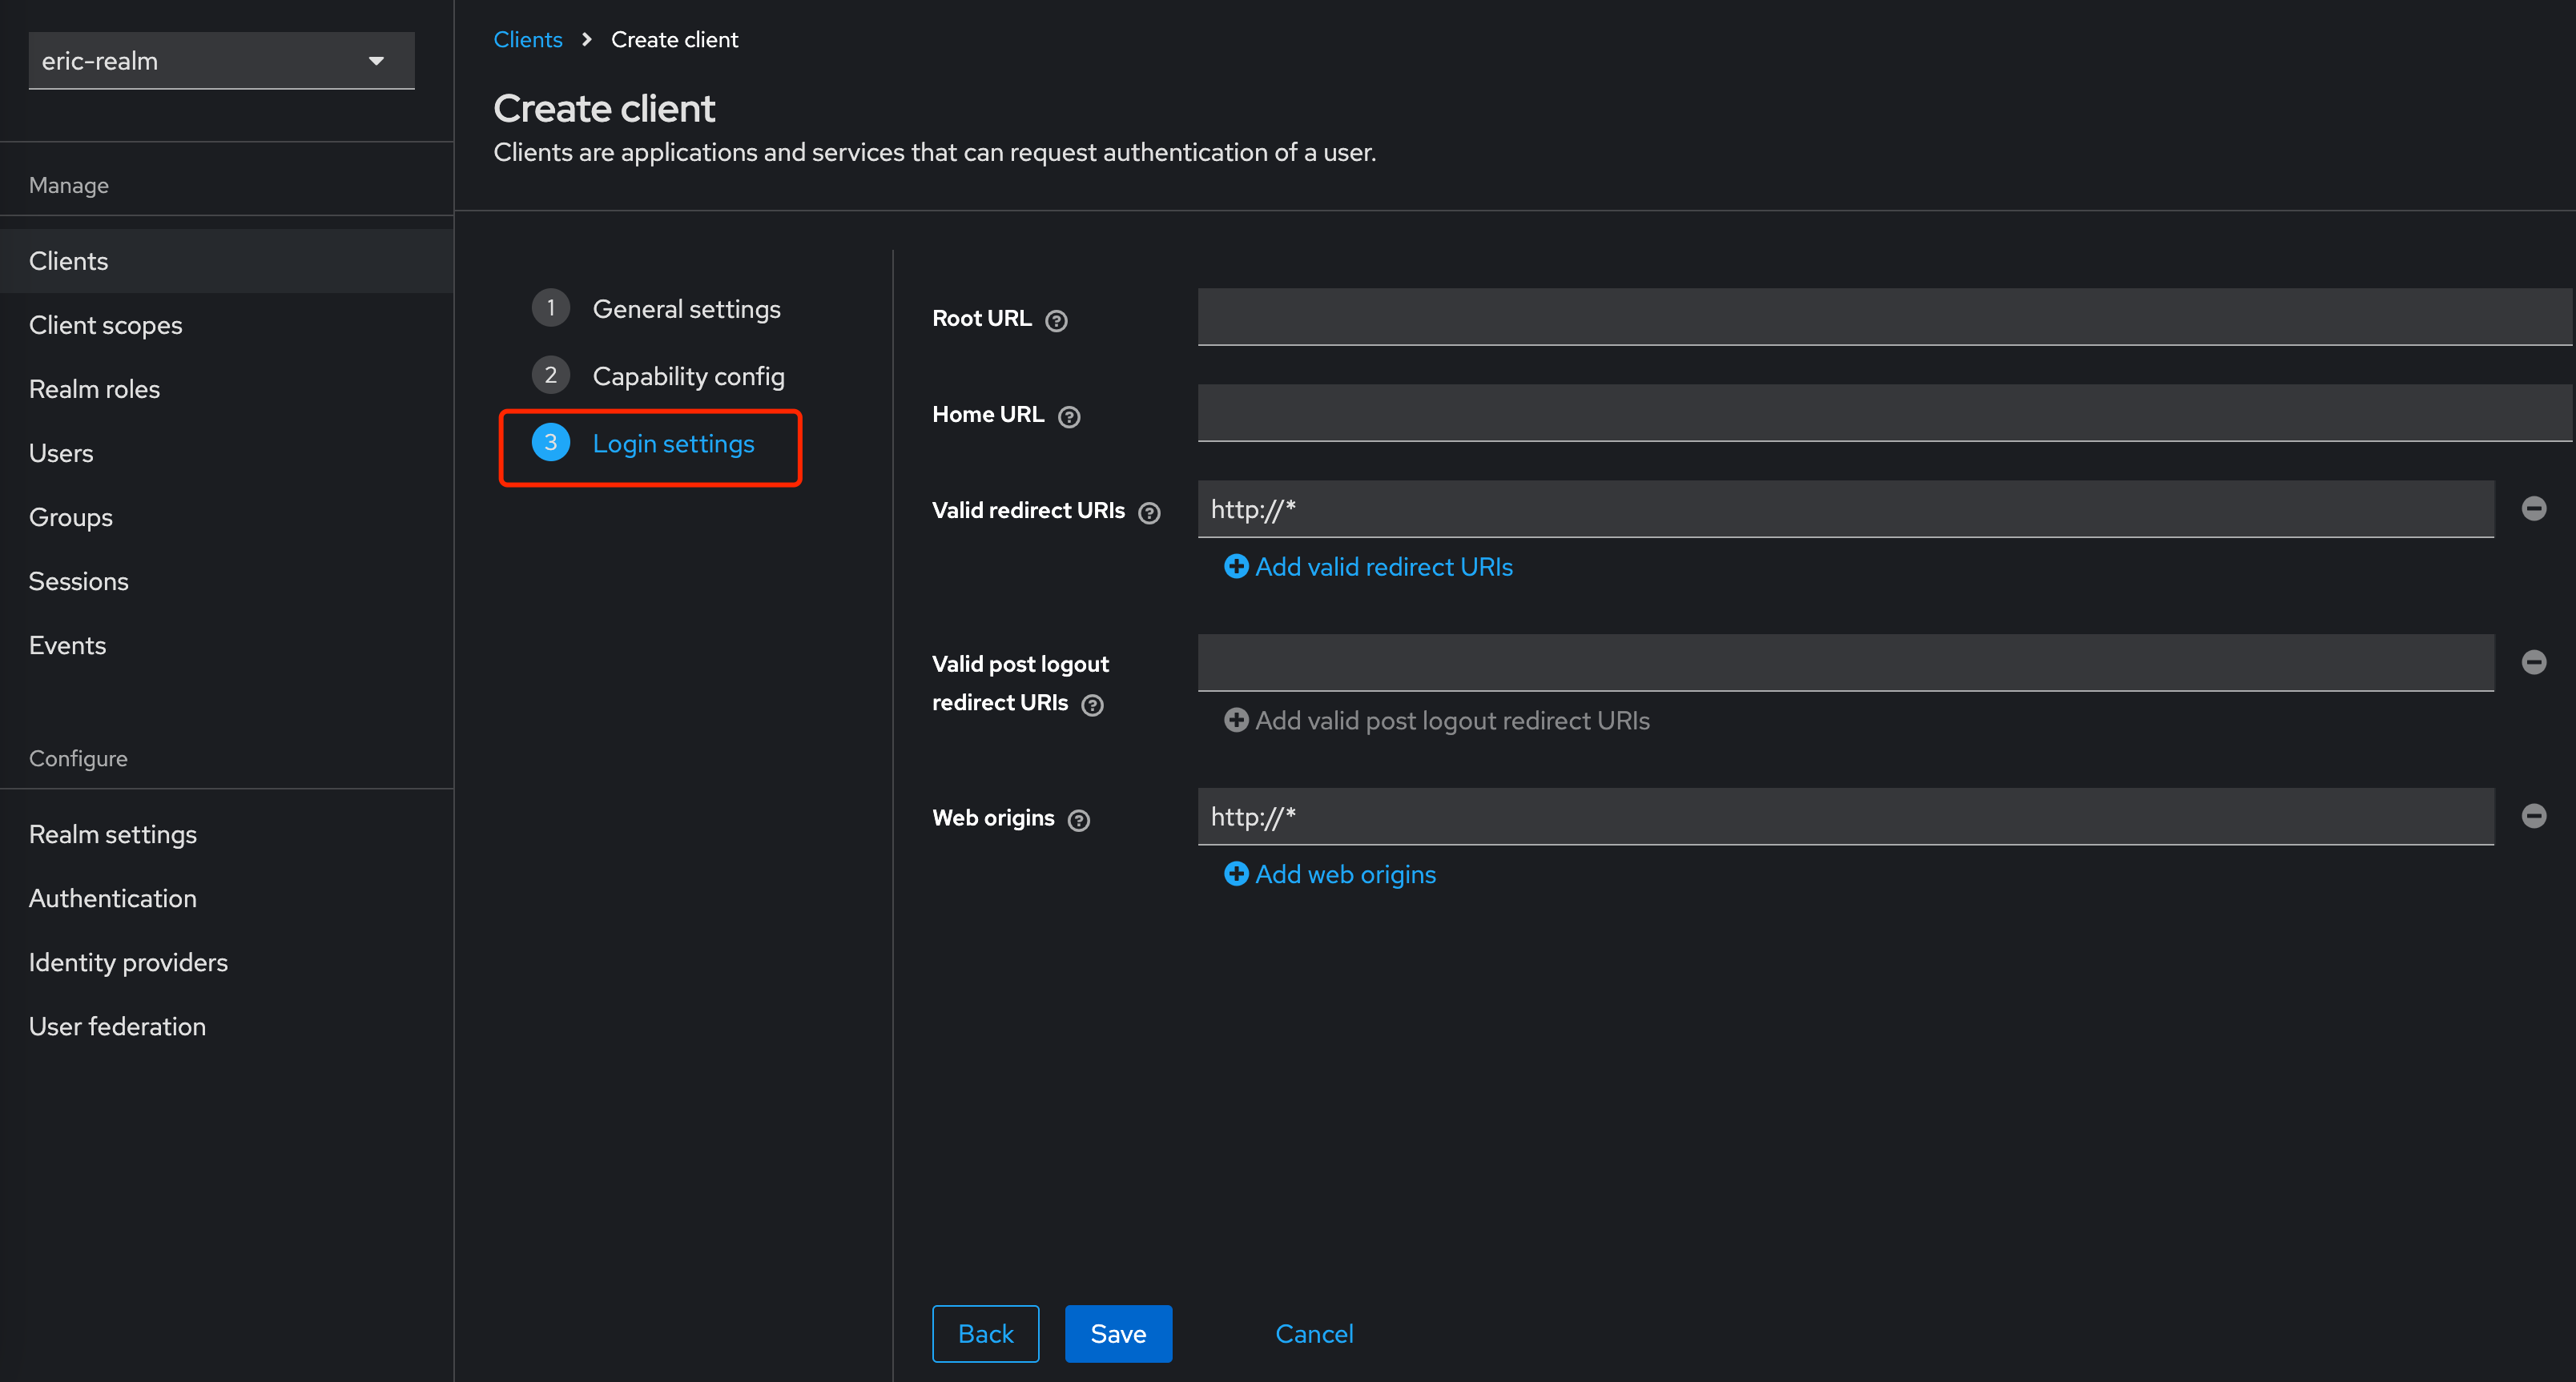Image resolution: width=2576 pixels, height=1382 pixels.
Task: Open the eric-realm realm selector dropdown
Action: [x=221, y=61]
